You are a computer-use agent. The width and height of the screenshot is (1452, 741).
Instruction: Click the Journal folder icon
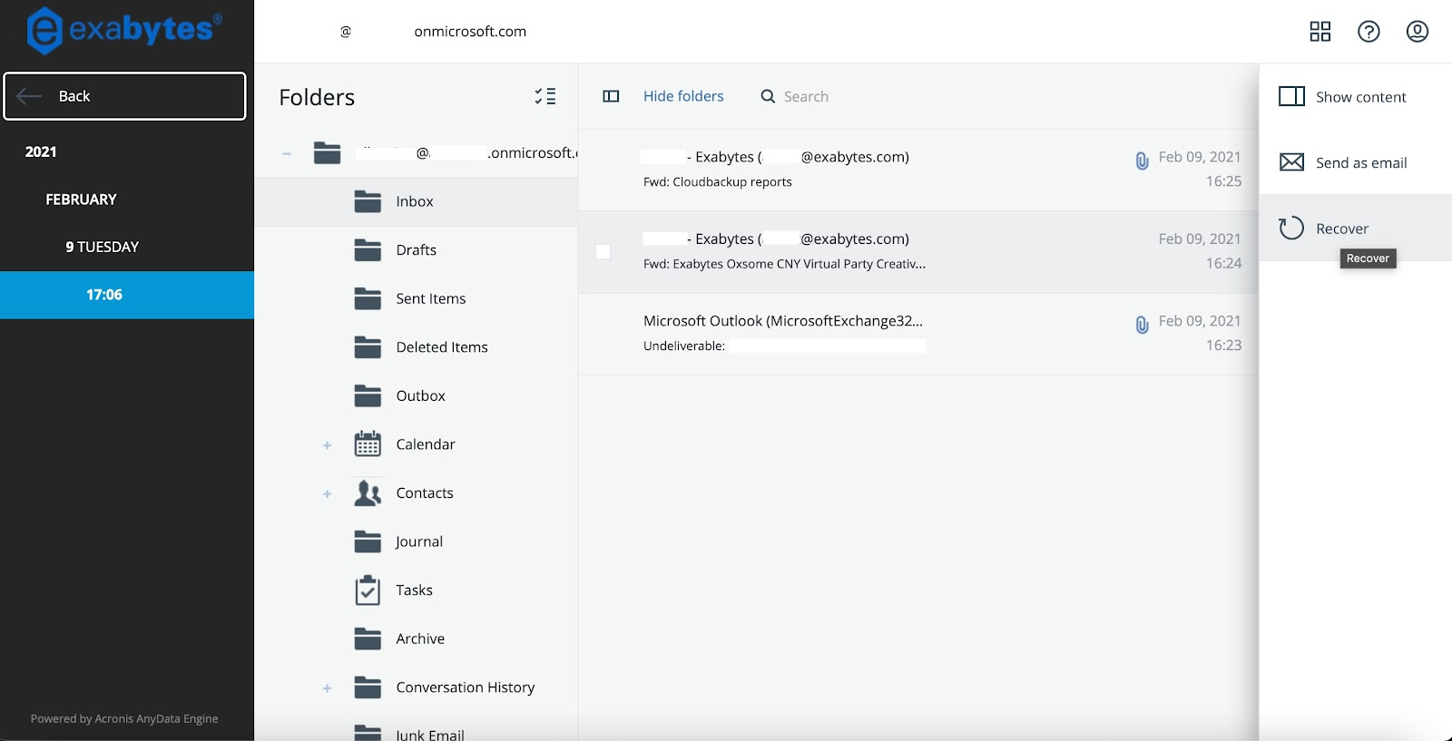(368, 541)
